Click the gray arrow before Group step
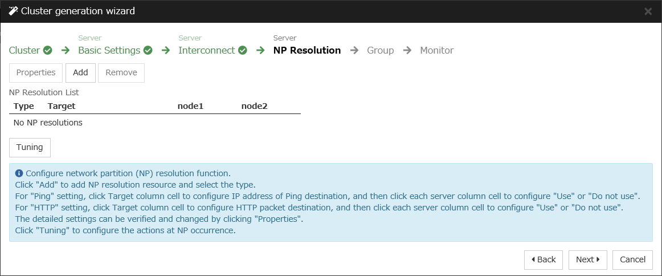Screen dimensions: 662x276 click(x=354, y=50)
